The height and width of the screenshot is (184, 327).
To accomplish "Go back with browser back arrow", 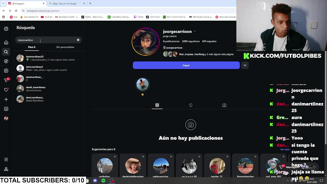I will tap(4, 11).
